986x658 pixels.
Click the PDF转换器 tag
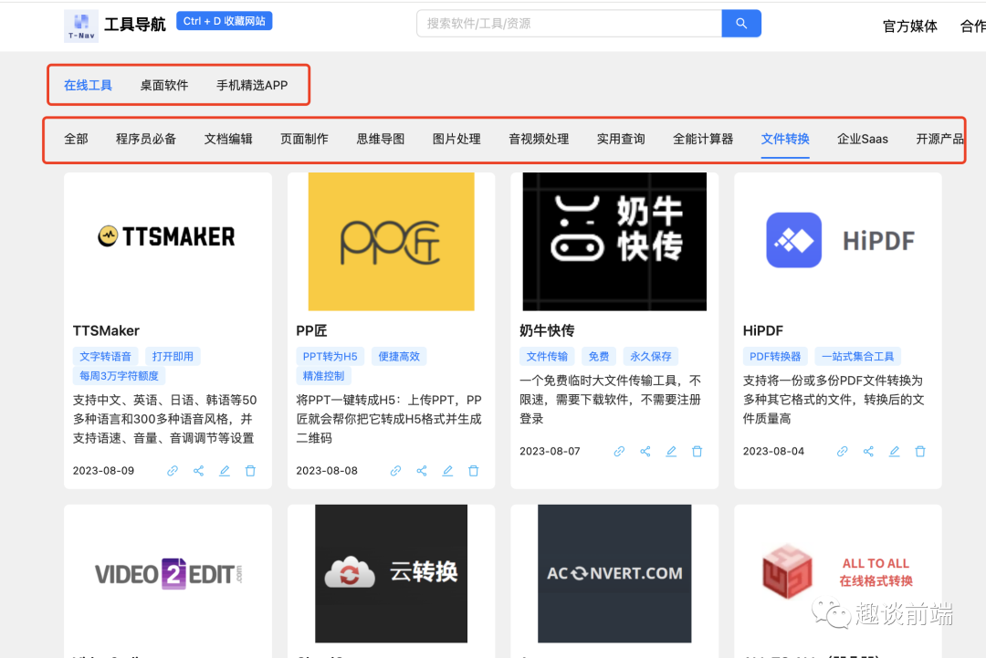click(775, 356)
